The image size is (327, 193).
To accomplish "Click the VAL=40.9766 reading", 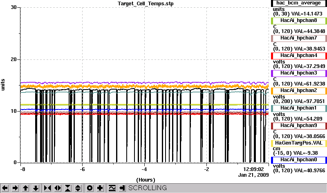I will point(309,171).
